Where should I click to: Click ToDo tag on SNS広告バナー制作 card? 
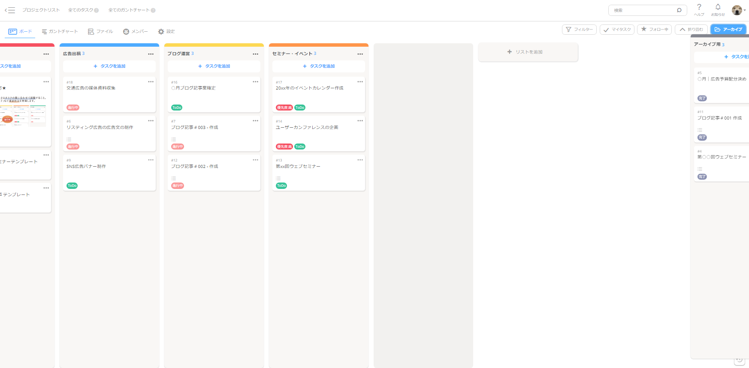tap(72, 185)
